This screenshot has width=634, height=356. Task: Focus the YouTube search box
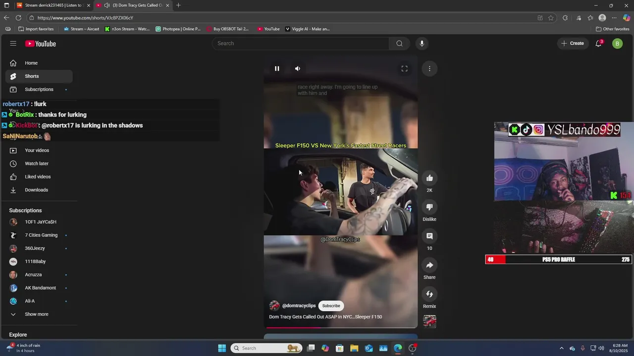[301, 44]
